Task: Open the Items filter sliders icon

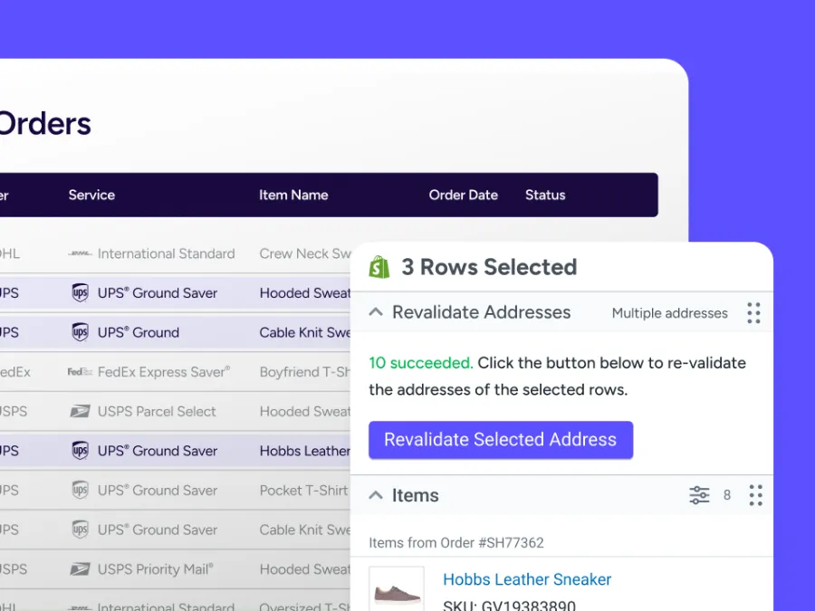Action: coord(699,495)
